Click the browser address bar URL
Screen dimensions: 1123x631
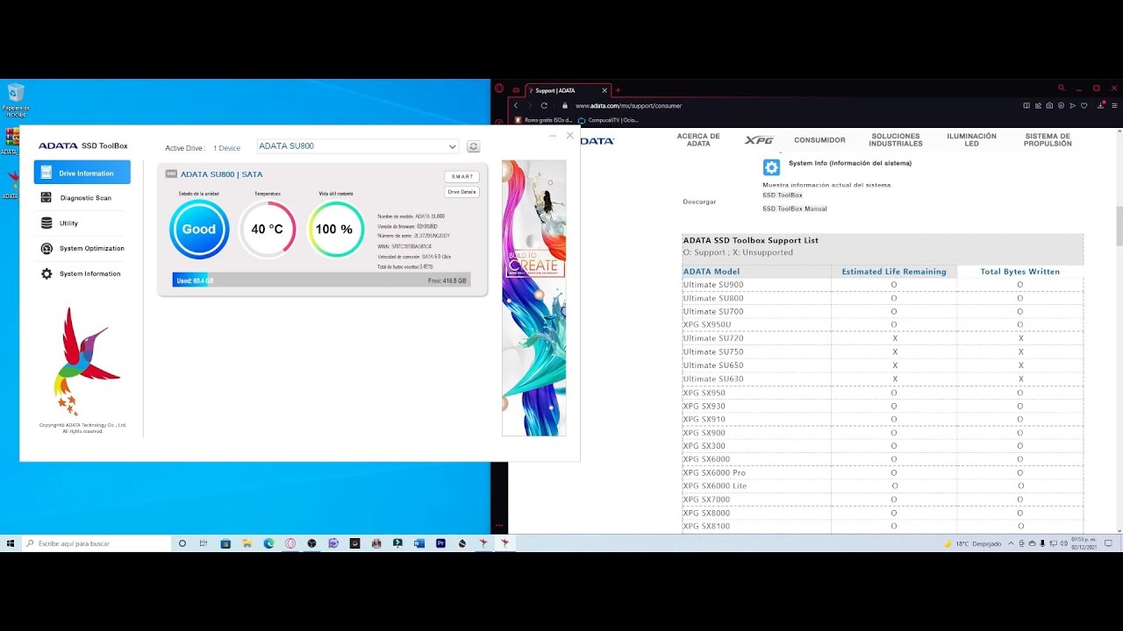(x=628, y=106)
